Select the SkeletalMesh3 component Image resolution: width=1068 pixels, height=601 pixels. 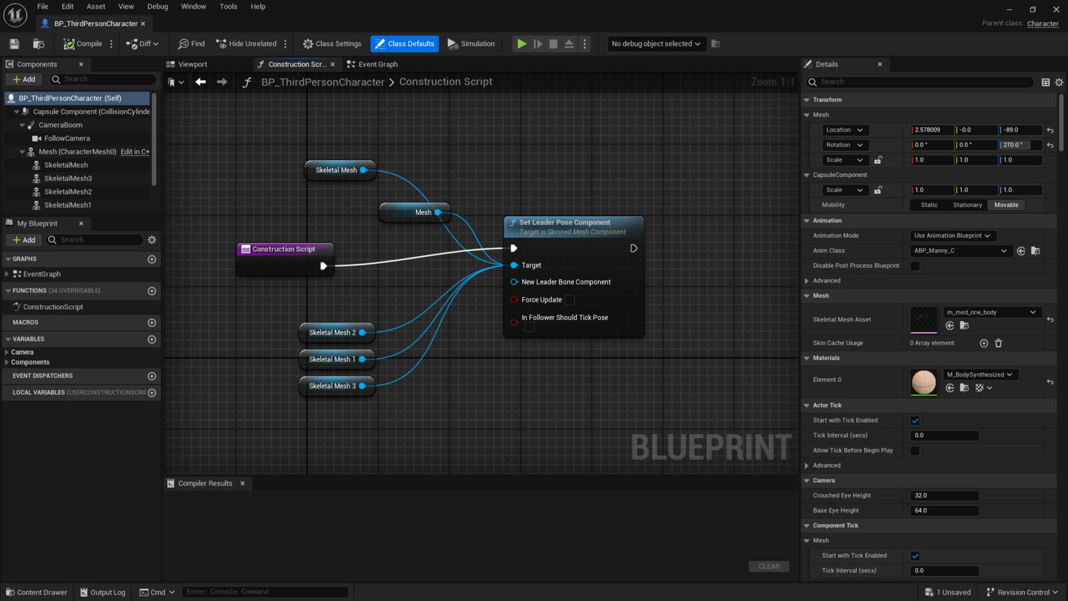(68, 178)
